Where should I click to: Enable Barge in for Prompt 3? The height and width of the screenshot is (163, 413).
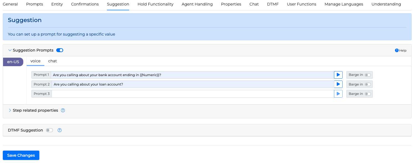[x=368, y=94]
